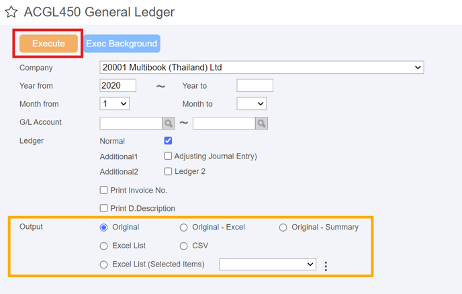Click the Exec Background button
This screenshot has width=462, height=294.
tap(122, 44)
